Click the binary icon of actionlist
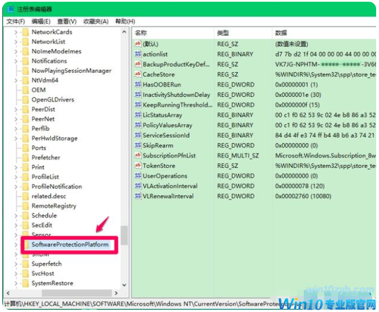 138,54
